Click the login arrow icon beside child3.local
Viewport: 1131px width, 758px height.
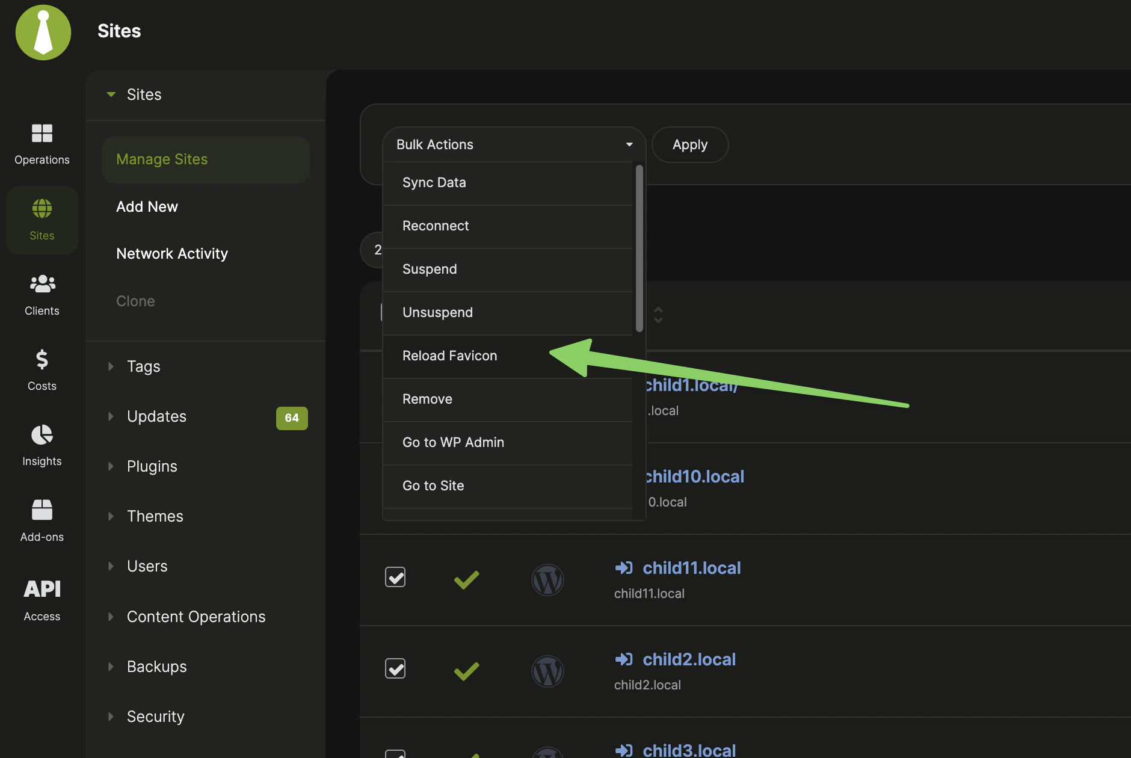click(x=624, y=750)
